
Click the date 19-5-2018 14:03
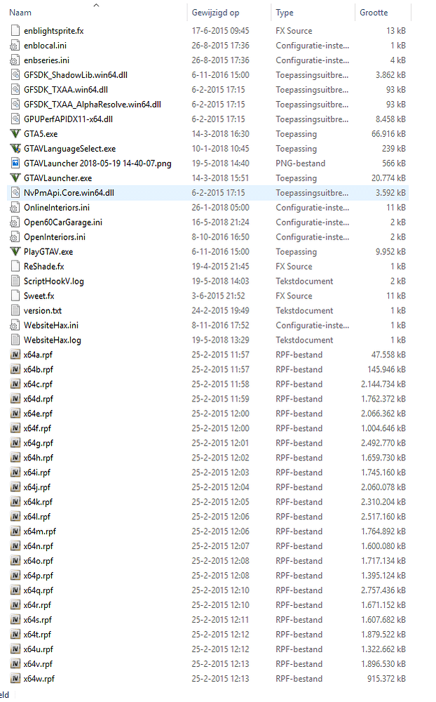pos(221,282)
